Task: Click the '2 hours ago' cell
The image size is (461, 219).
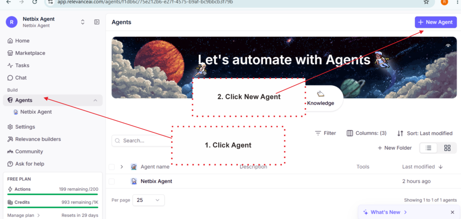Action: (416, 181)
